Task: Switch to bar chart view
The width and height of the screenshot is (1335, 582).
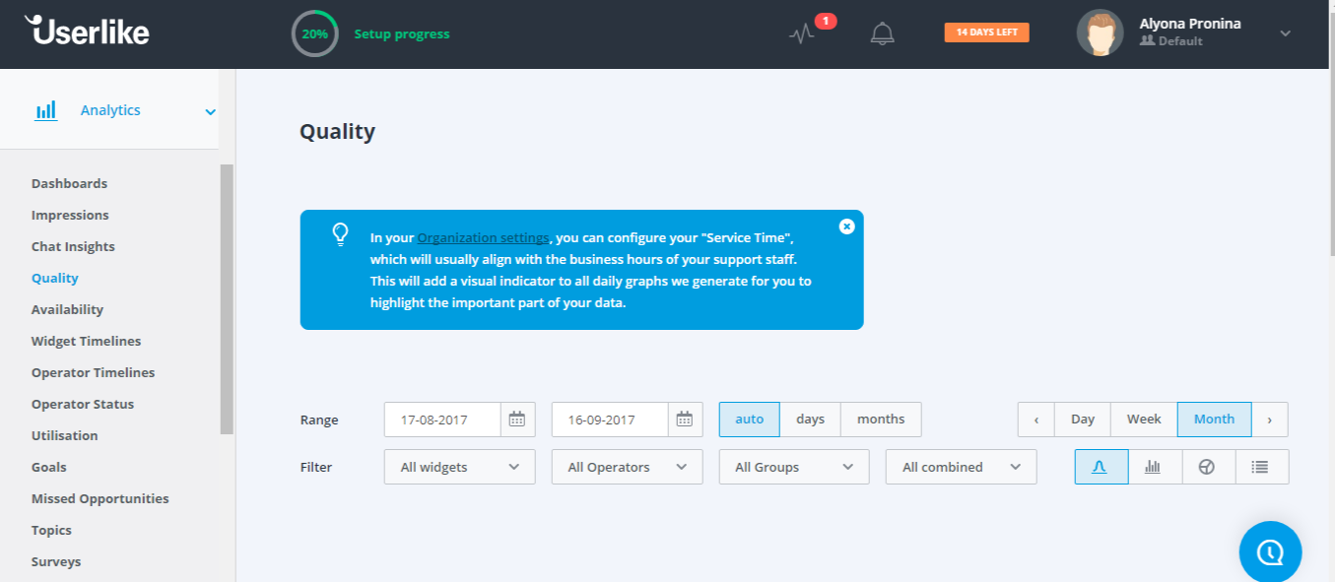Action: pyautogui.click(x=1154, y=467)
